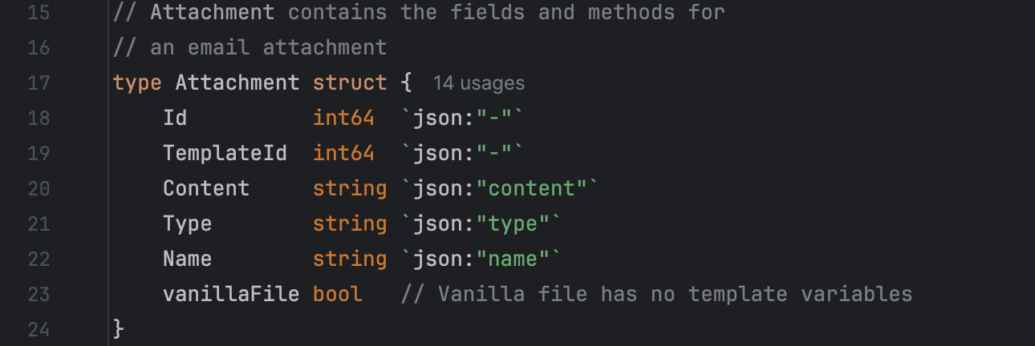The height and width of the screenshot is (346, 1035).
Task: Click the int64 type of Id field
Action: click(343, 119)
